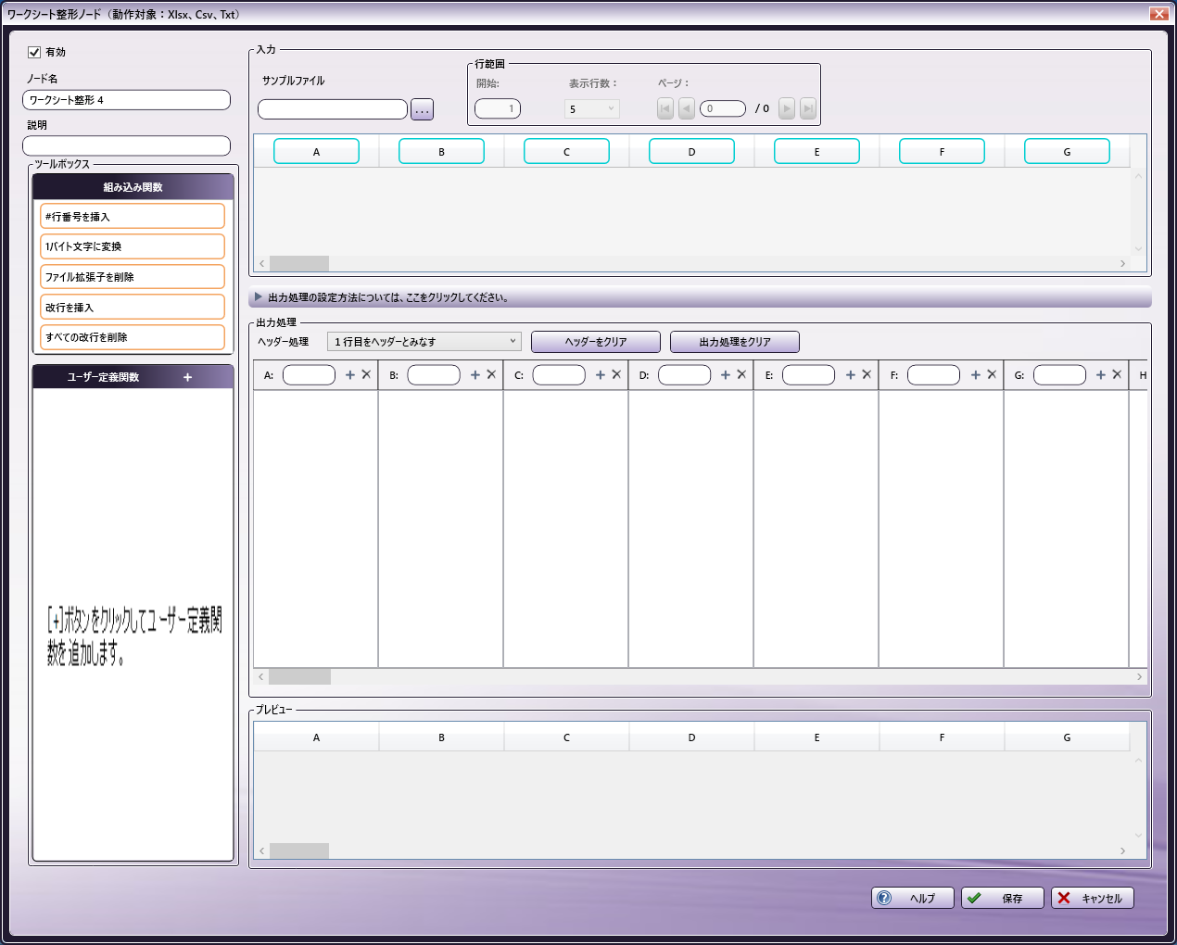
Task: Click the 開始 row number field
Action: tap(498, 108)
